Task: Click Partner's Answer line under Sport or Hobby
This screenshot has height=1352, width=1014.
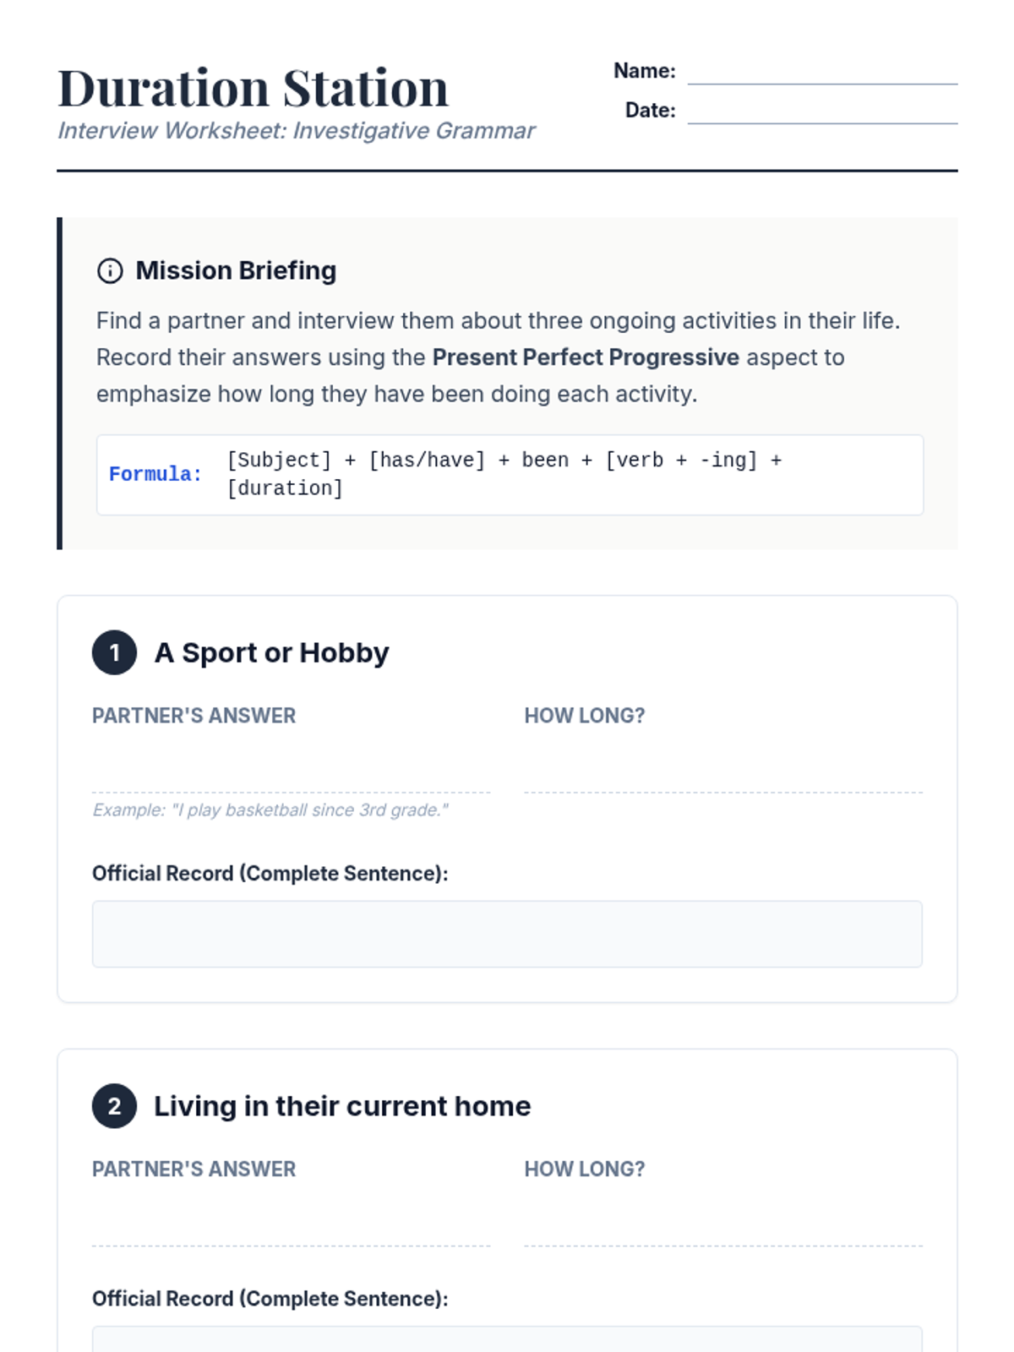Action: pos(291,768)
